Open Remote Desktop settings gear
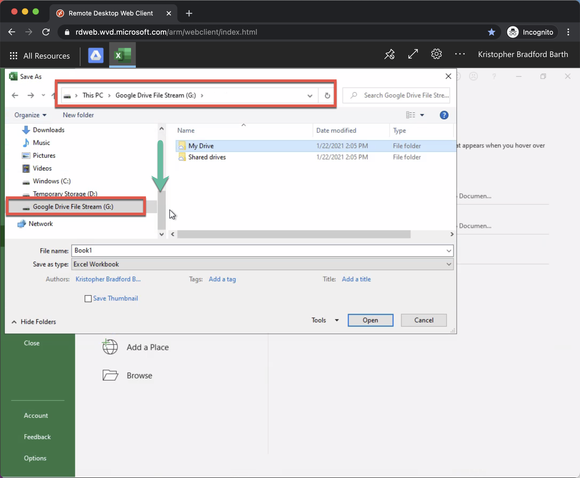Image resolution: width=580 pixels, height=478 pixels. pyautogui.click(x=436, y=54)
